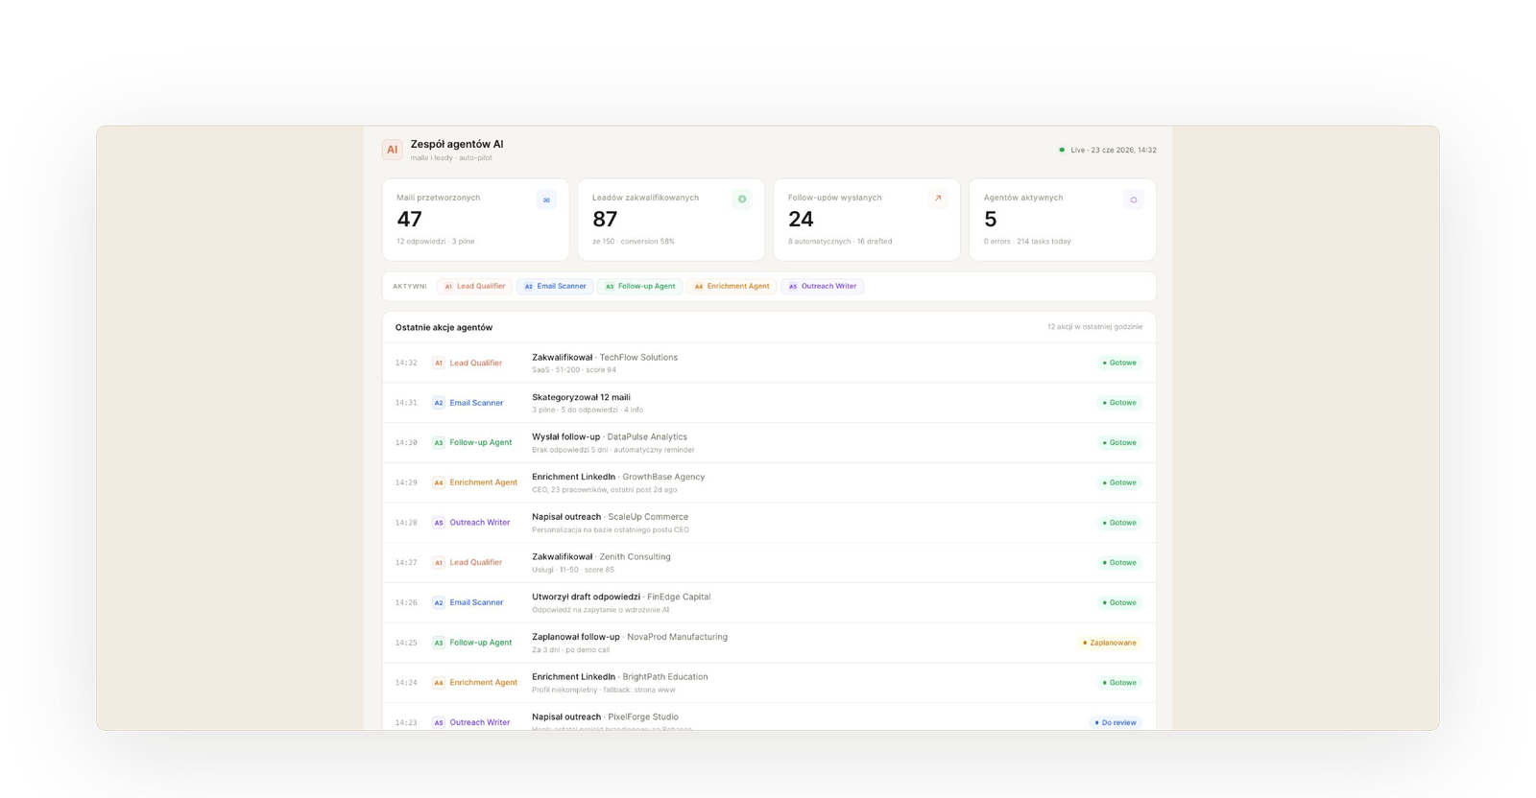Viewport: 1536px width, 798px height.
Task: Click the Ostatnie akcje agentów heading
Action: point(444,327)
